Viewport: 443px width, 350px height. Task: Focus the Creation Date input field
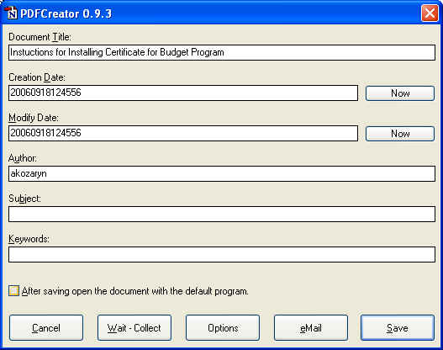pyautogui.click(x=183, y=93)
